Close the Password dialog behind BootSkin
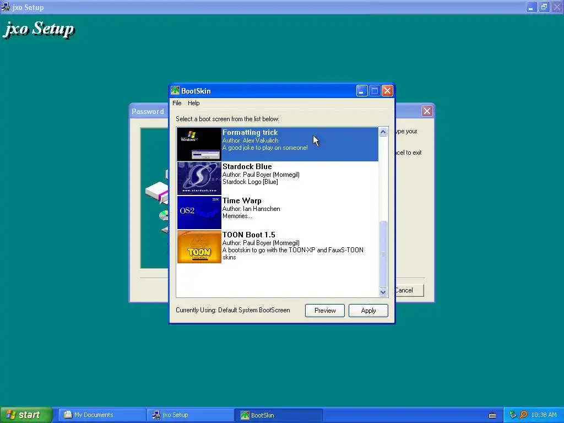 [x=427, y=111]
